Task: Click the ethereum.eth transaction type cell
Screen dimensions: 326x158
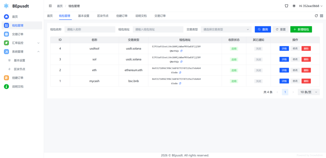Action: point(133,70)
